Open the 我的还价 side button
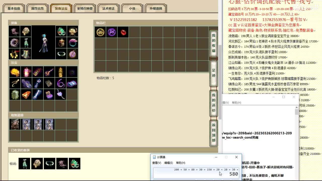The image size is (322, 181). click(x=214, y=103)
